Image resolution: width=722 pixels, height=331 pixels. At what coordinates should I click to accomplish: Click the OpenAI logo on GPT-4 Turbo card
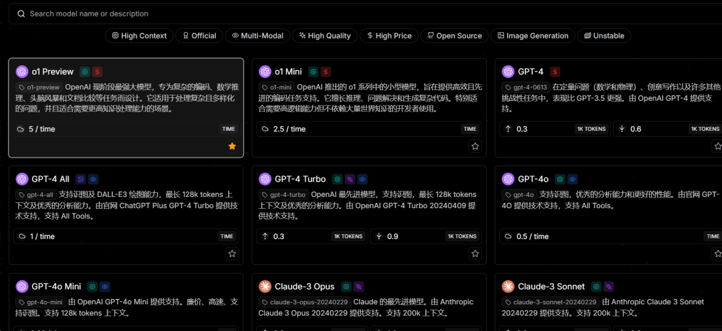click(x=265, y=180)
